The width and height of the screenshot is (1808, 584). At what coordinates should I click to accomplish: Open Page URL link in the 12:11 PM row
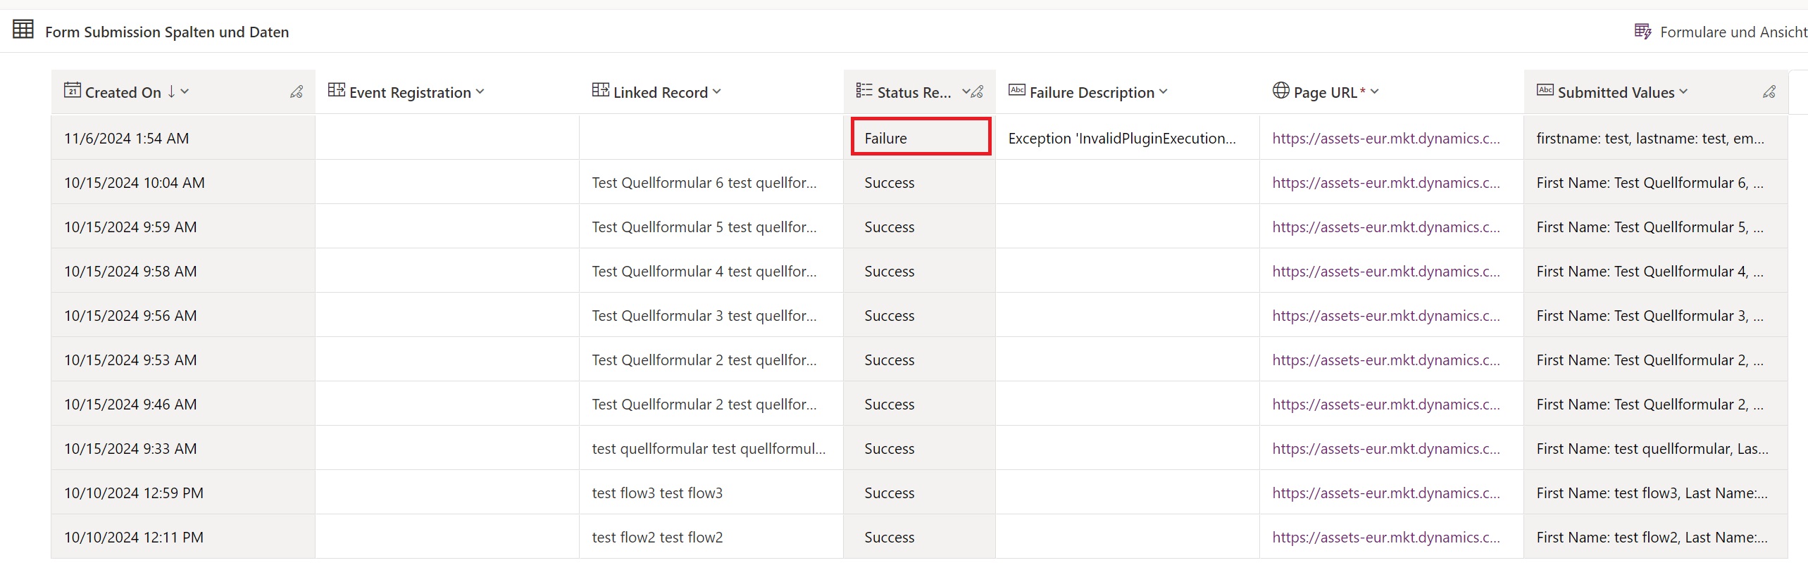[1385, 538]
